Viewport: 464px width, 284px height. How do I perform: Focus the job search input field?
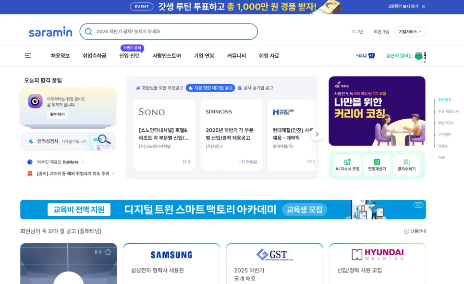click(169, 31)
